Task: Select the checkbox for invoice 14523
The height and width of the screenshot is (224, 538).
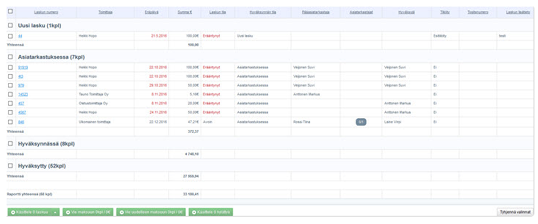Action: pos(10,94)
